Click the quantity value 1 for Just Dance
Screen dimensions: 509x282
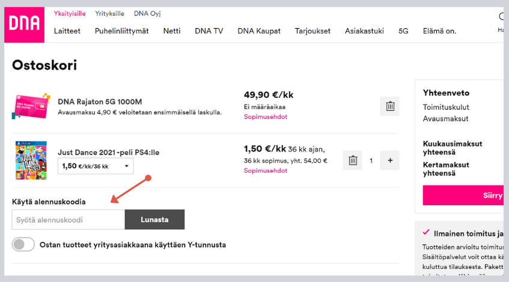click(x=371, y=160)
